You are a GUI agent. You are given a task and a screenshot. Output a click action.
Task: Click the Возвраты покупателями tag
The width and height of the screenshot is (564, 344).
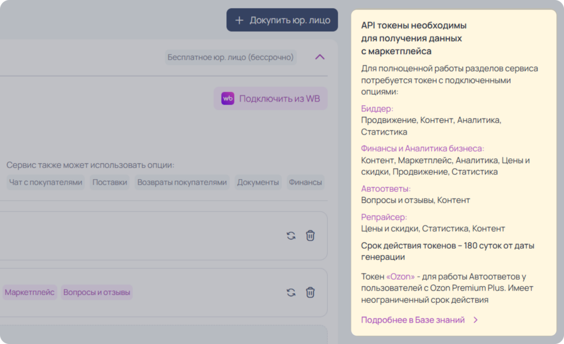(182, 182)
